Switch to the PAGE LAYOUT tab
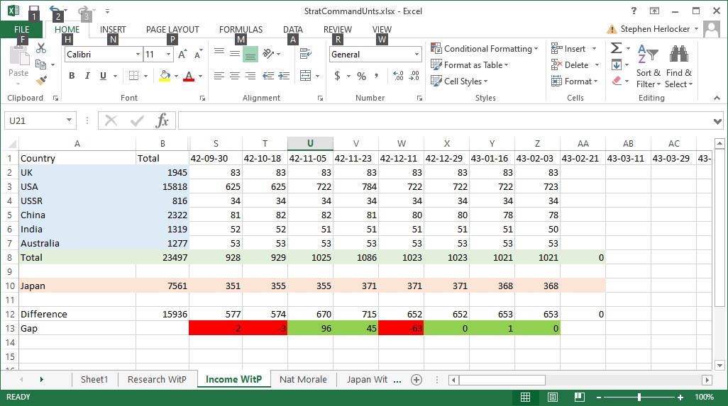728x406 pixels. (172, 29)
